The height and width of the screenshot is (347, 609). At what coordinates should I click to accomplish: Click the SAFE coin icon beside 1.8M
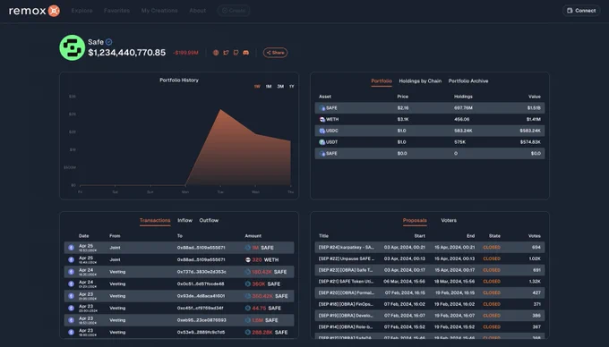[x=248, y=320]
